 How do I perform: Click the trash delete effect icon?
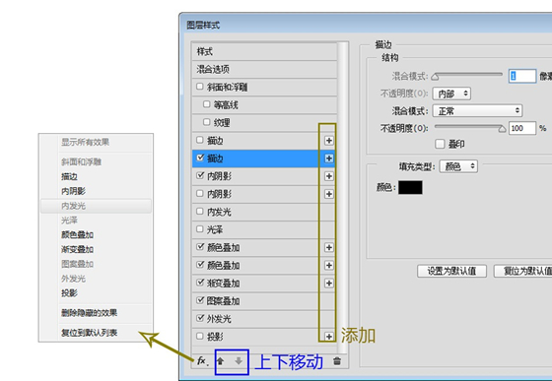coord(337,361)
